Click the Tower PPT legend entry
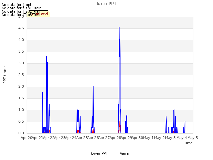The image size is (213, 160). [x=96, y=153]
